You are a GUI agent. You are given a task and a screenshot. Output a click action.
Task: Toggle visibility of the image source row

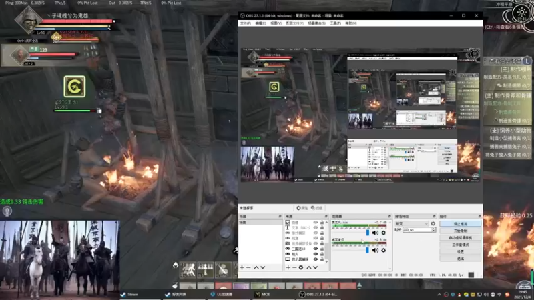click(x=316, y=223)
